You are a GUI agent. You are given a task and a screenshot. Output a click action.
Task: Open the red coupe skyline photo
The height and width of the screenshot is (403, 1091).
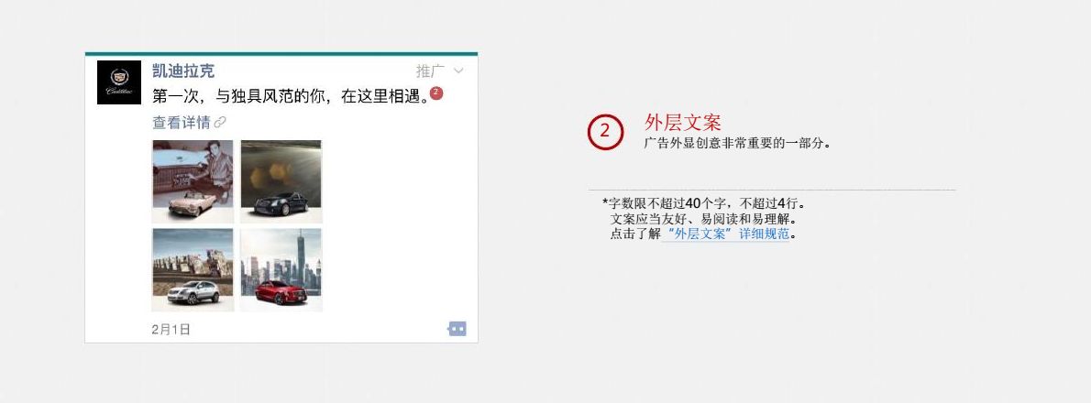point(281,269)
